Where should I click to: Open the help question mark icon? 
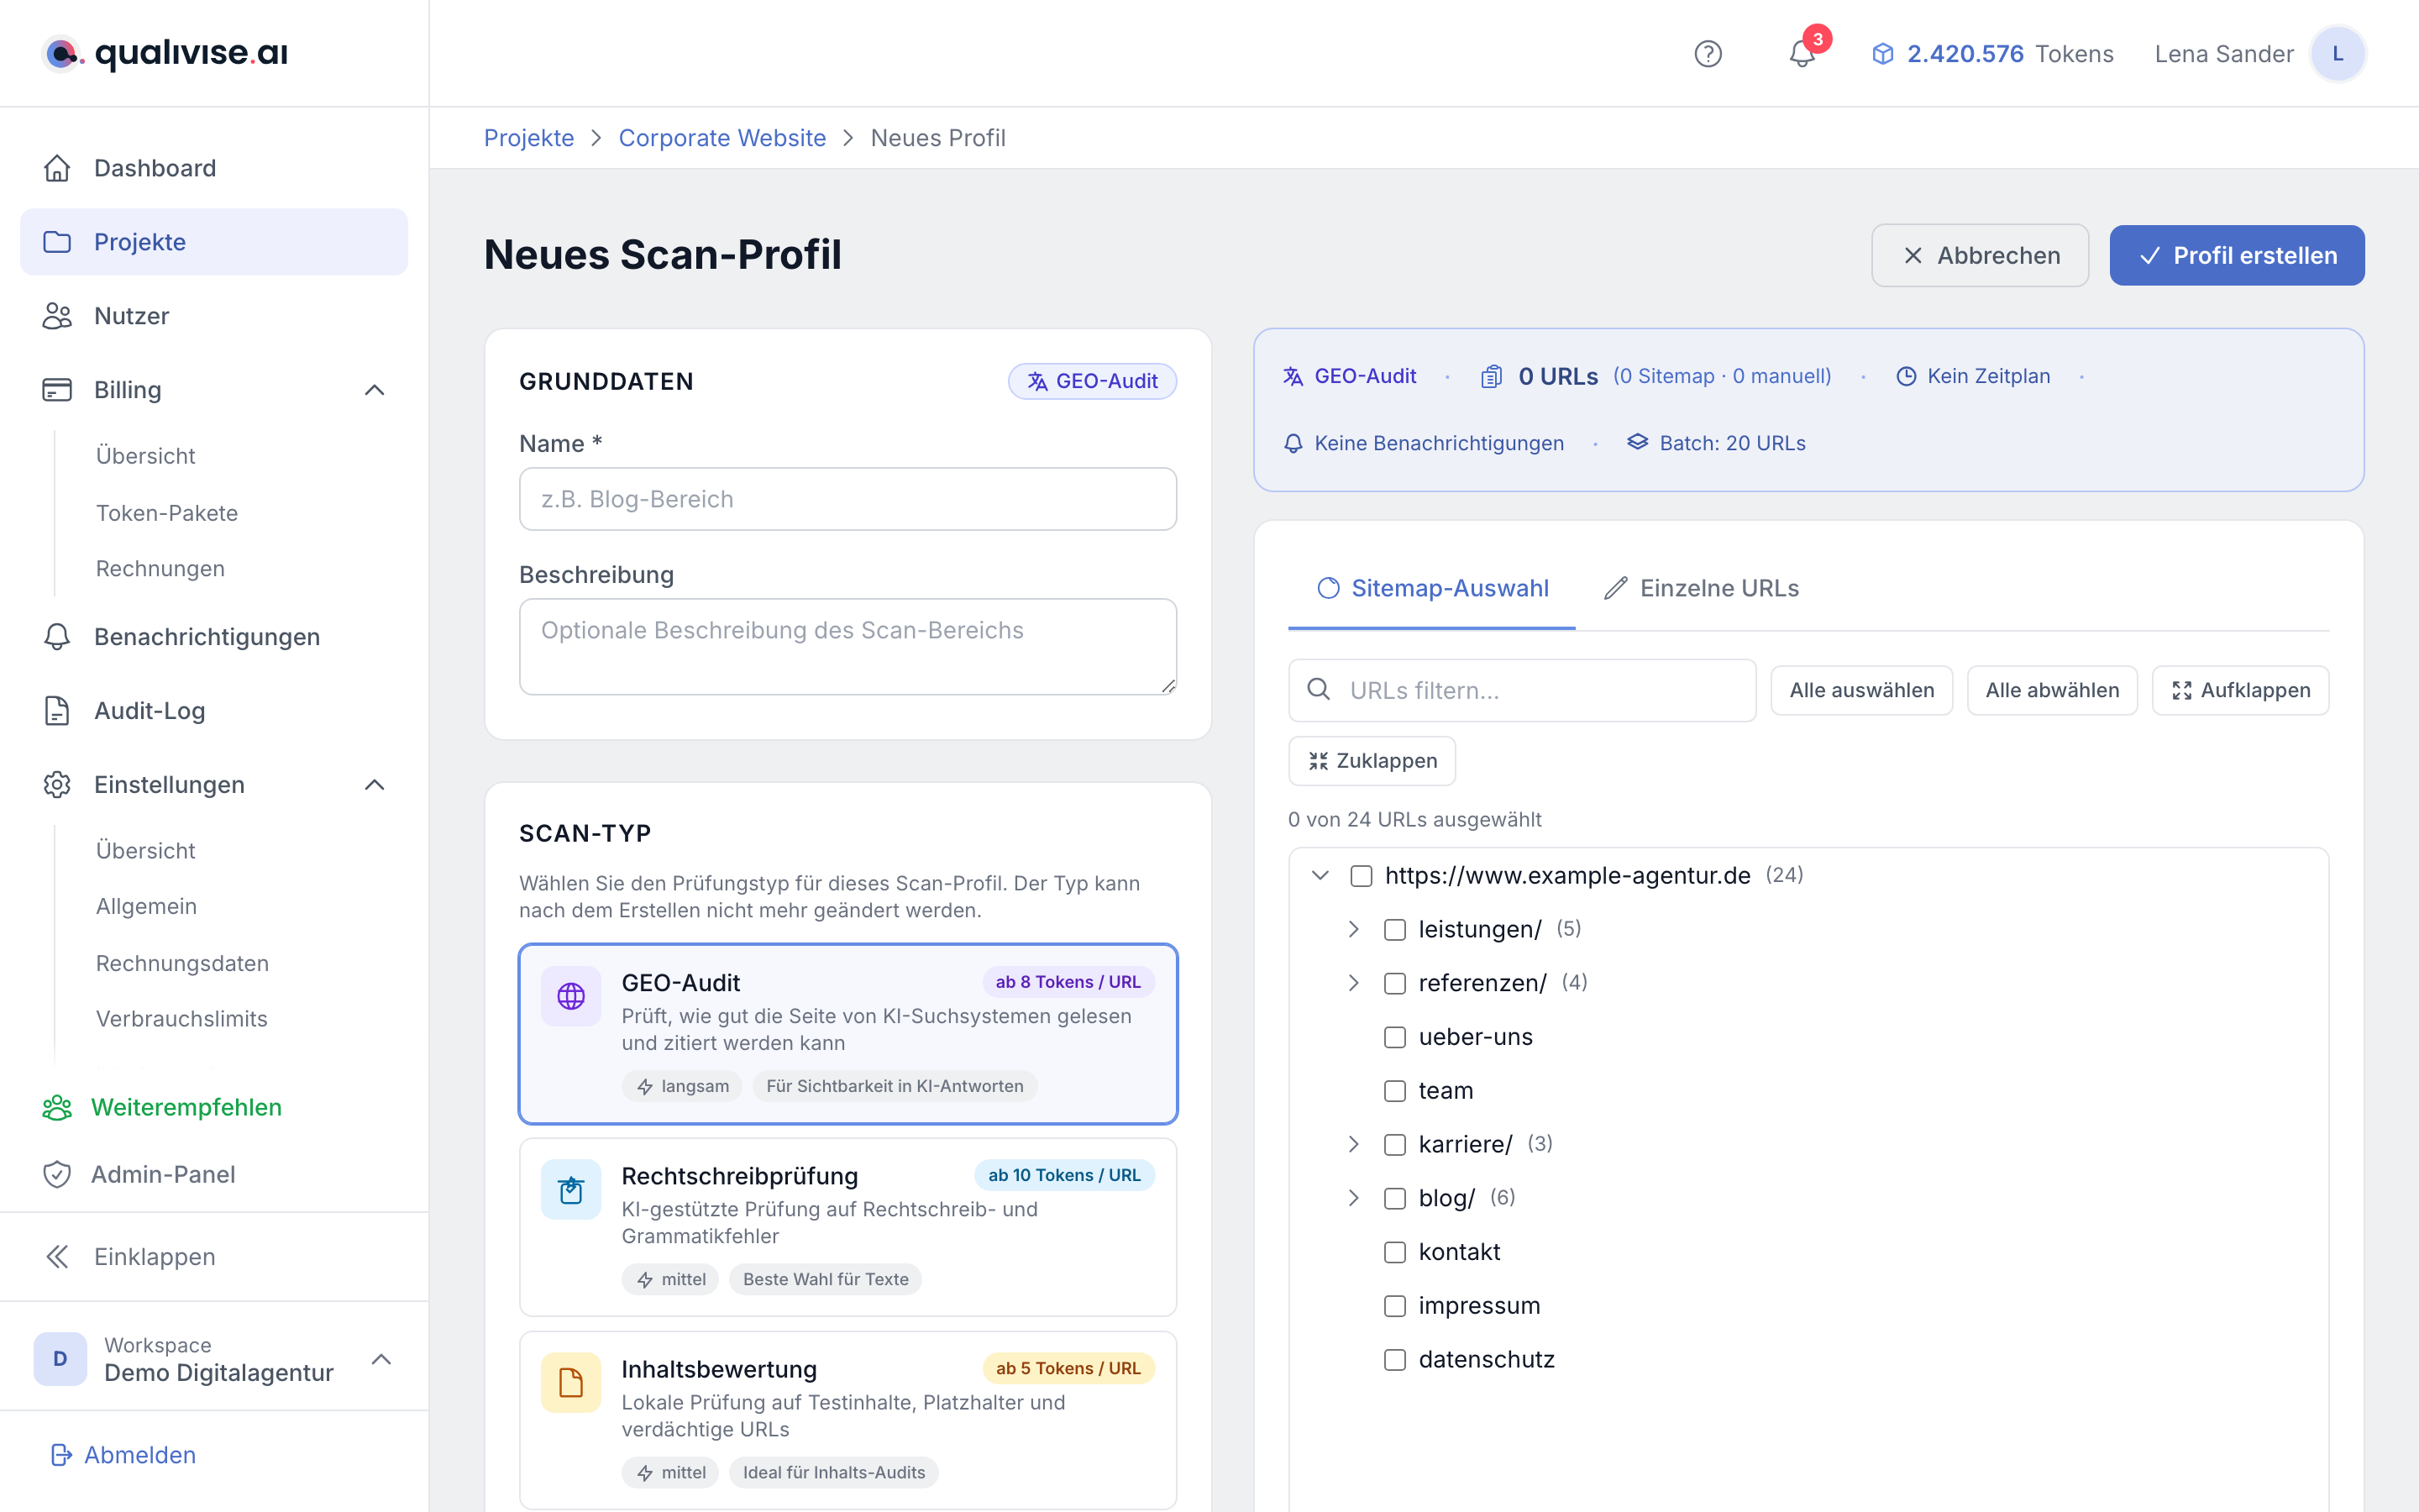point(1708,54)
